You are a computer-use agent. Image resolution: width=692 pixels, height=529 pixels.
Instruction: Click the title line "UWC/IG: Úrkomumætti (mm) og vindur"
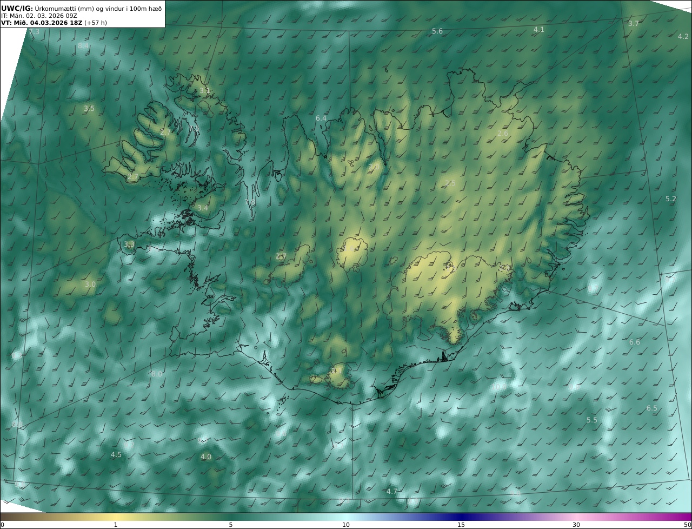[x=82, y=8]
